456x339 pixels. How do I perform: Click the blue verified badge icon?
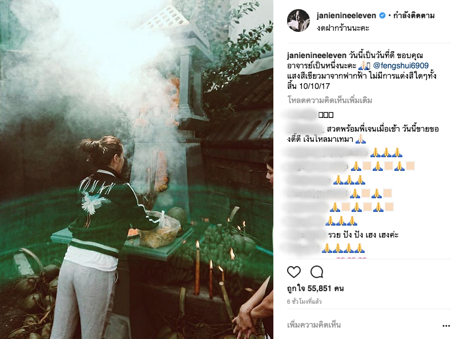(382, 16)
